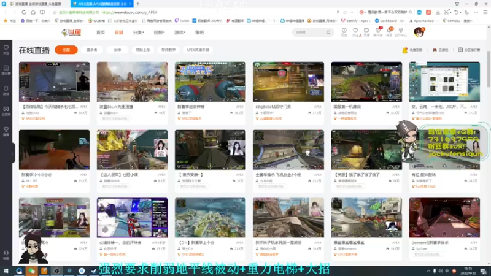Open the 【D1t】新赛季上个分 stream title

tap(196, 242)
